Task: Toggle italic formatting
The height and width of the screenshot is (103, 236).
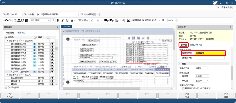Action: 63,20
